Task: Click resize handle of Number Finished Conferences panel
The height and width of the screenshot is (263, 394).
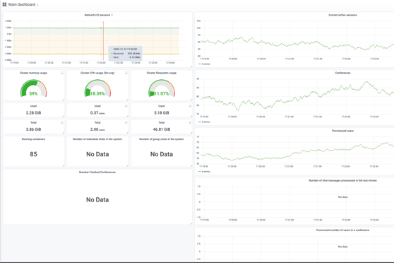Action: tap(191, 223)
